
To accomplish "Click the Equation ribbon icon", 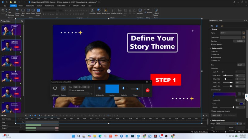I will click(x=113, y=11).
